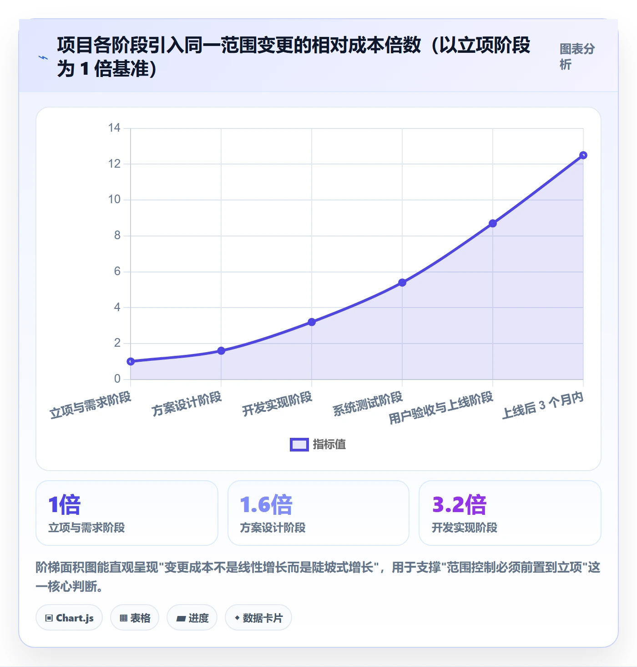Click the y-axis value 14
This screenshot has height=667, width=637.
point(114,128)
